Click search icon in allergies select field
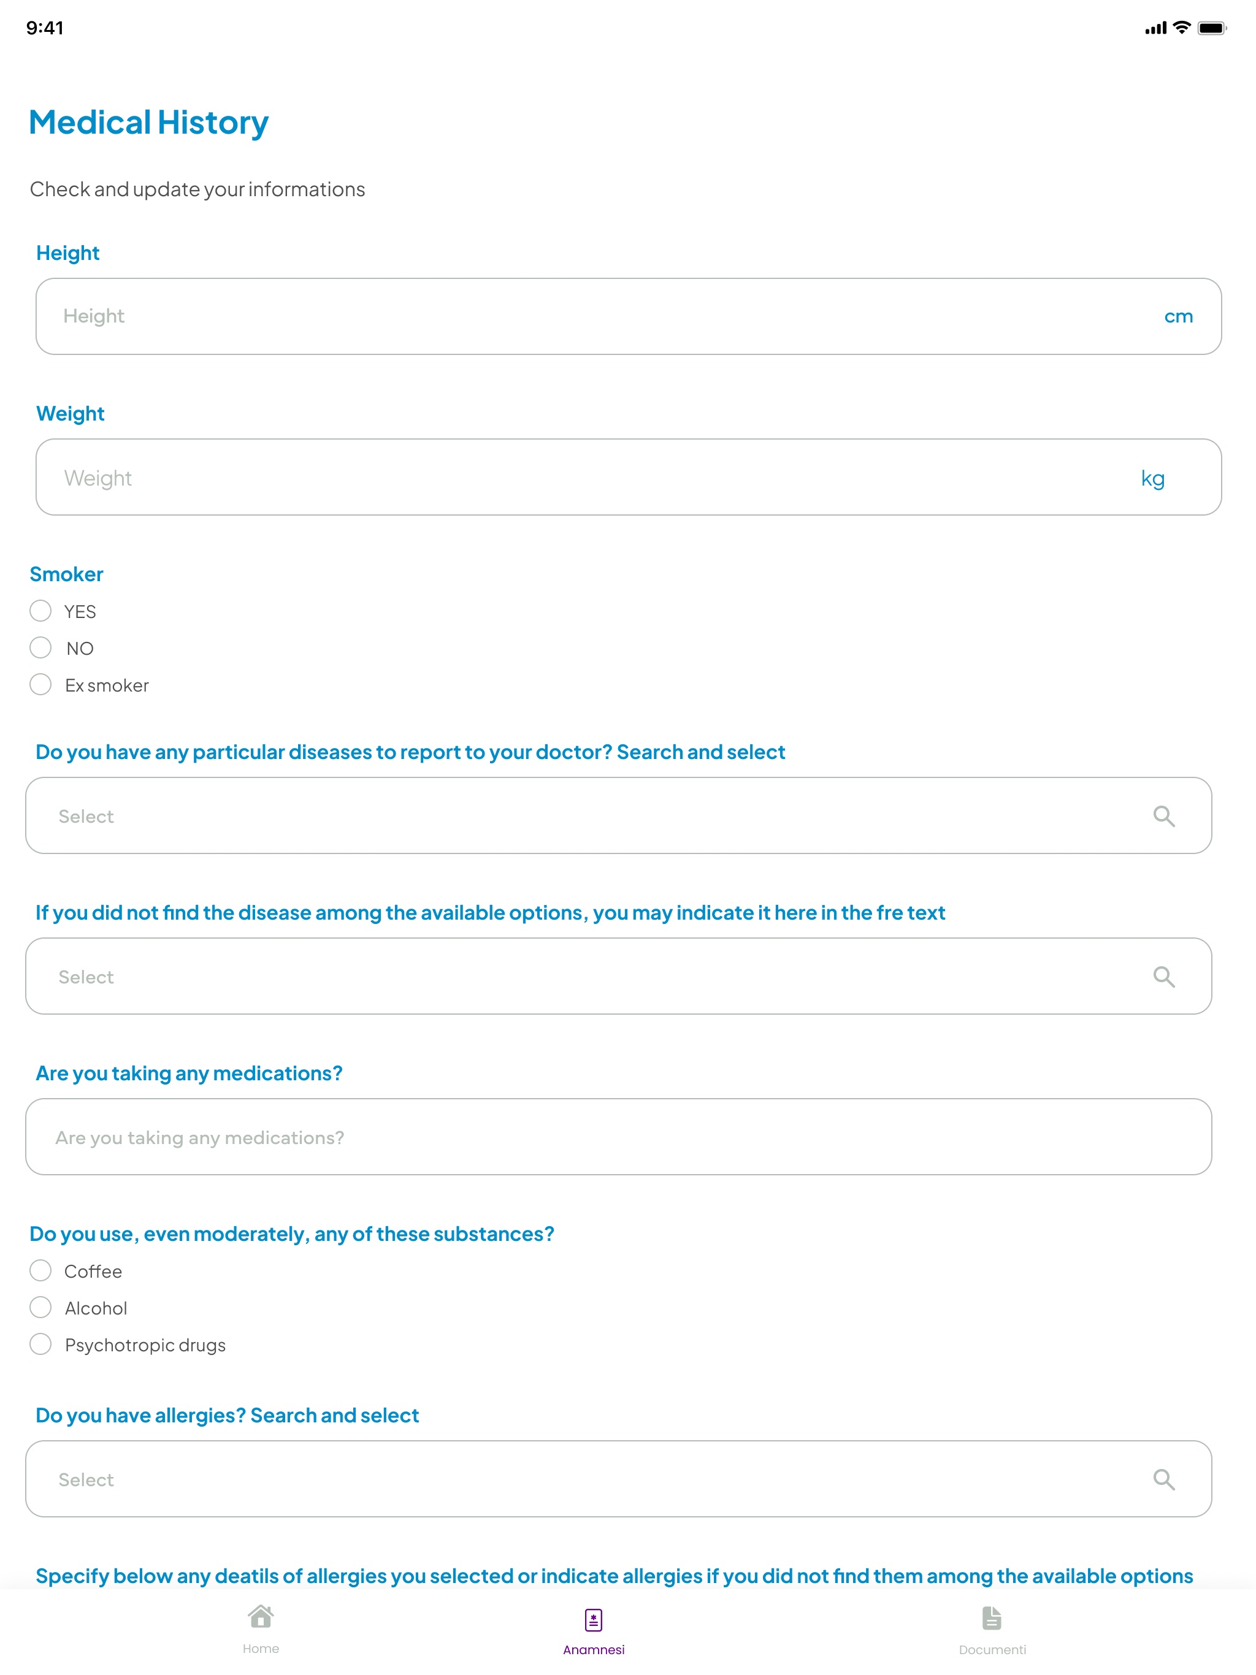Viewport: 1256px width, 1675px height. point(1163,1479)
